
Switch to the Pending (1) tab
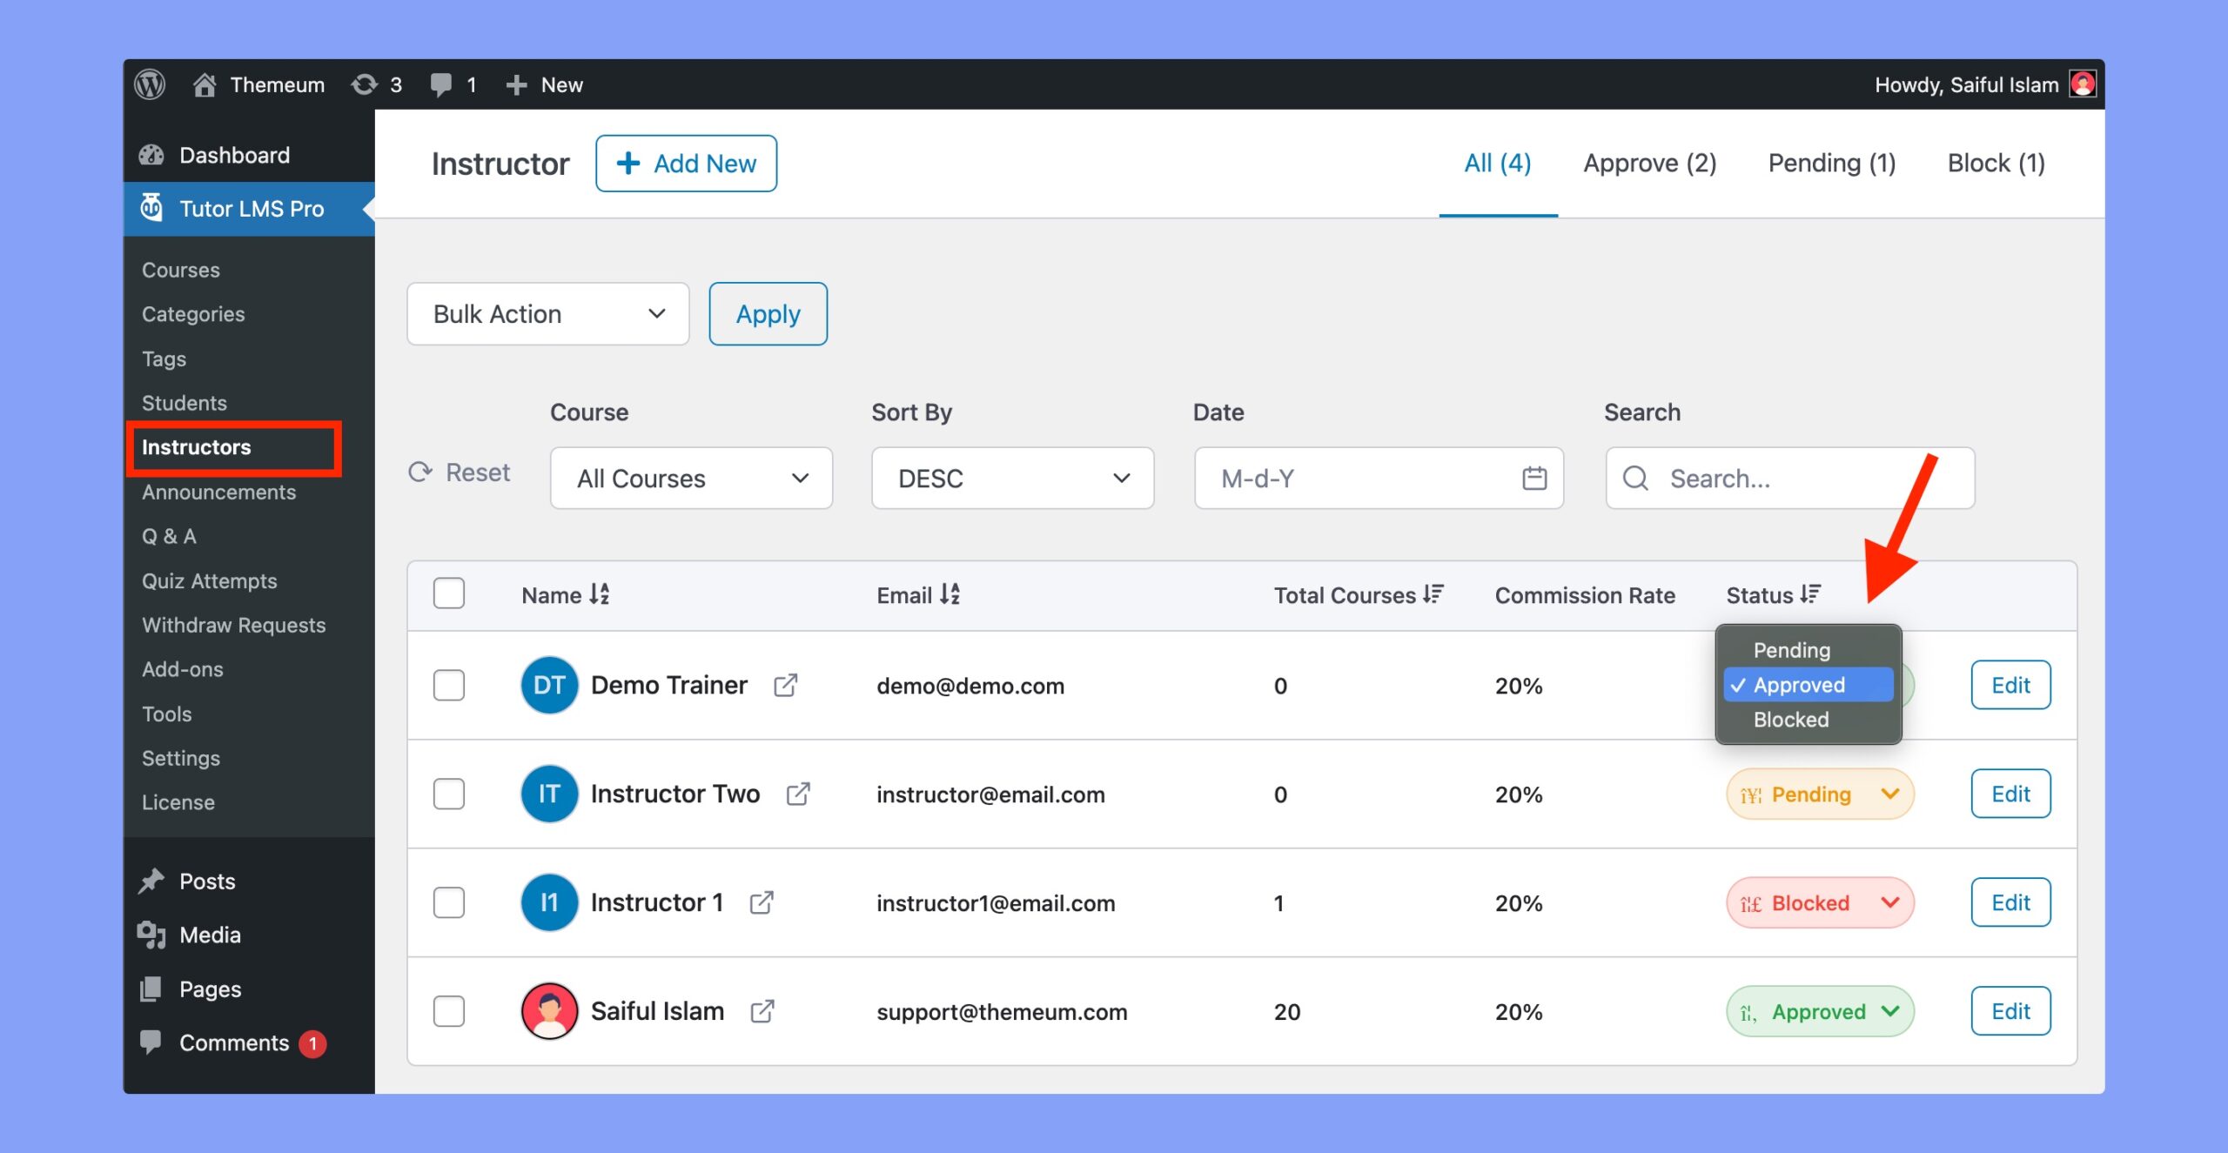(x=1831, y=163)
